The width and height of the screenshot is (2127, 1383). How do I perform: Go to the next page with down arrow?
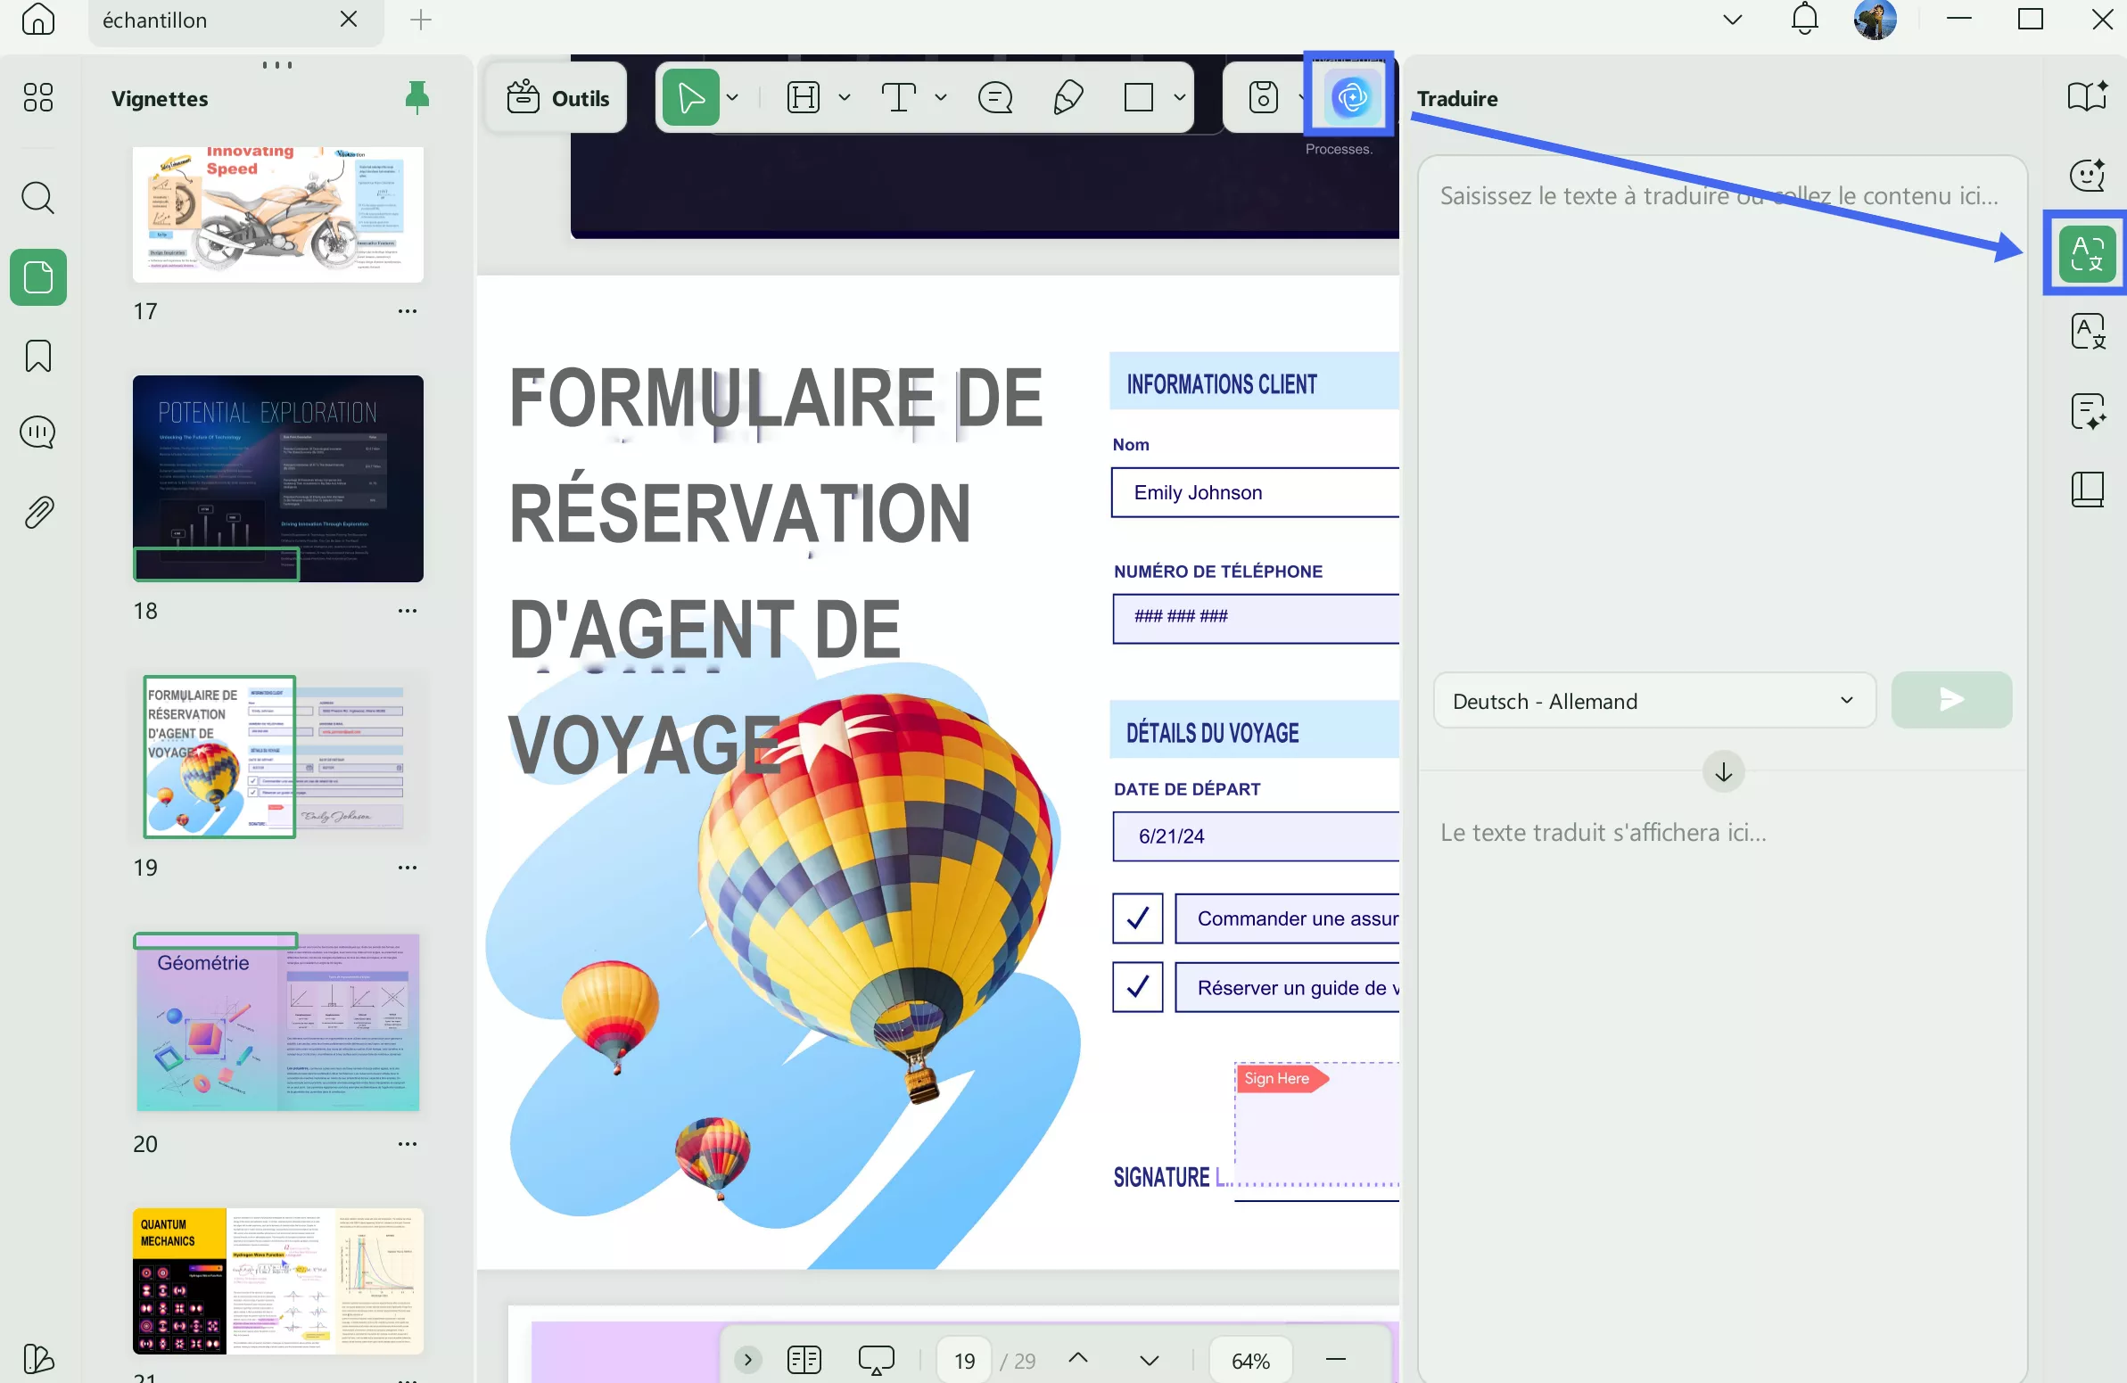(x=1150, y=1359)
